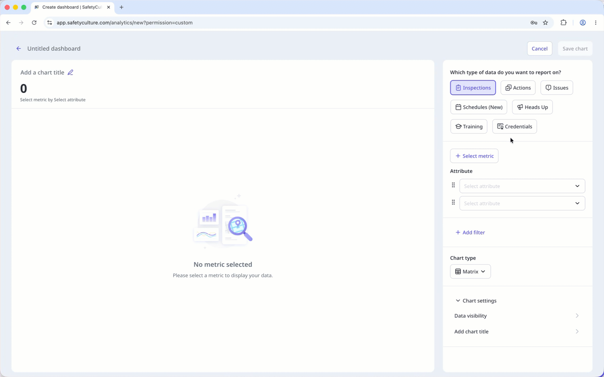Reload the page
Viewport: 604px width, 377px height.
click(34, 23)
